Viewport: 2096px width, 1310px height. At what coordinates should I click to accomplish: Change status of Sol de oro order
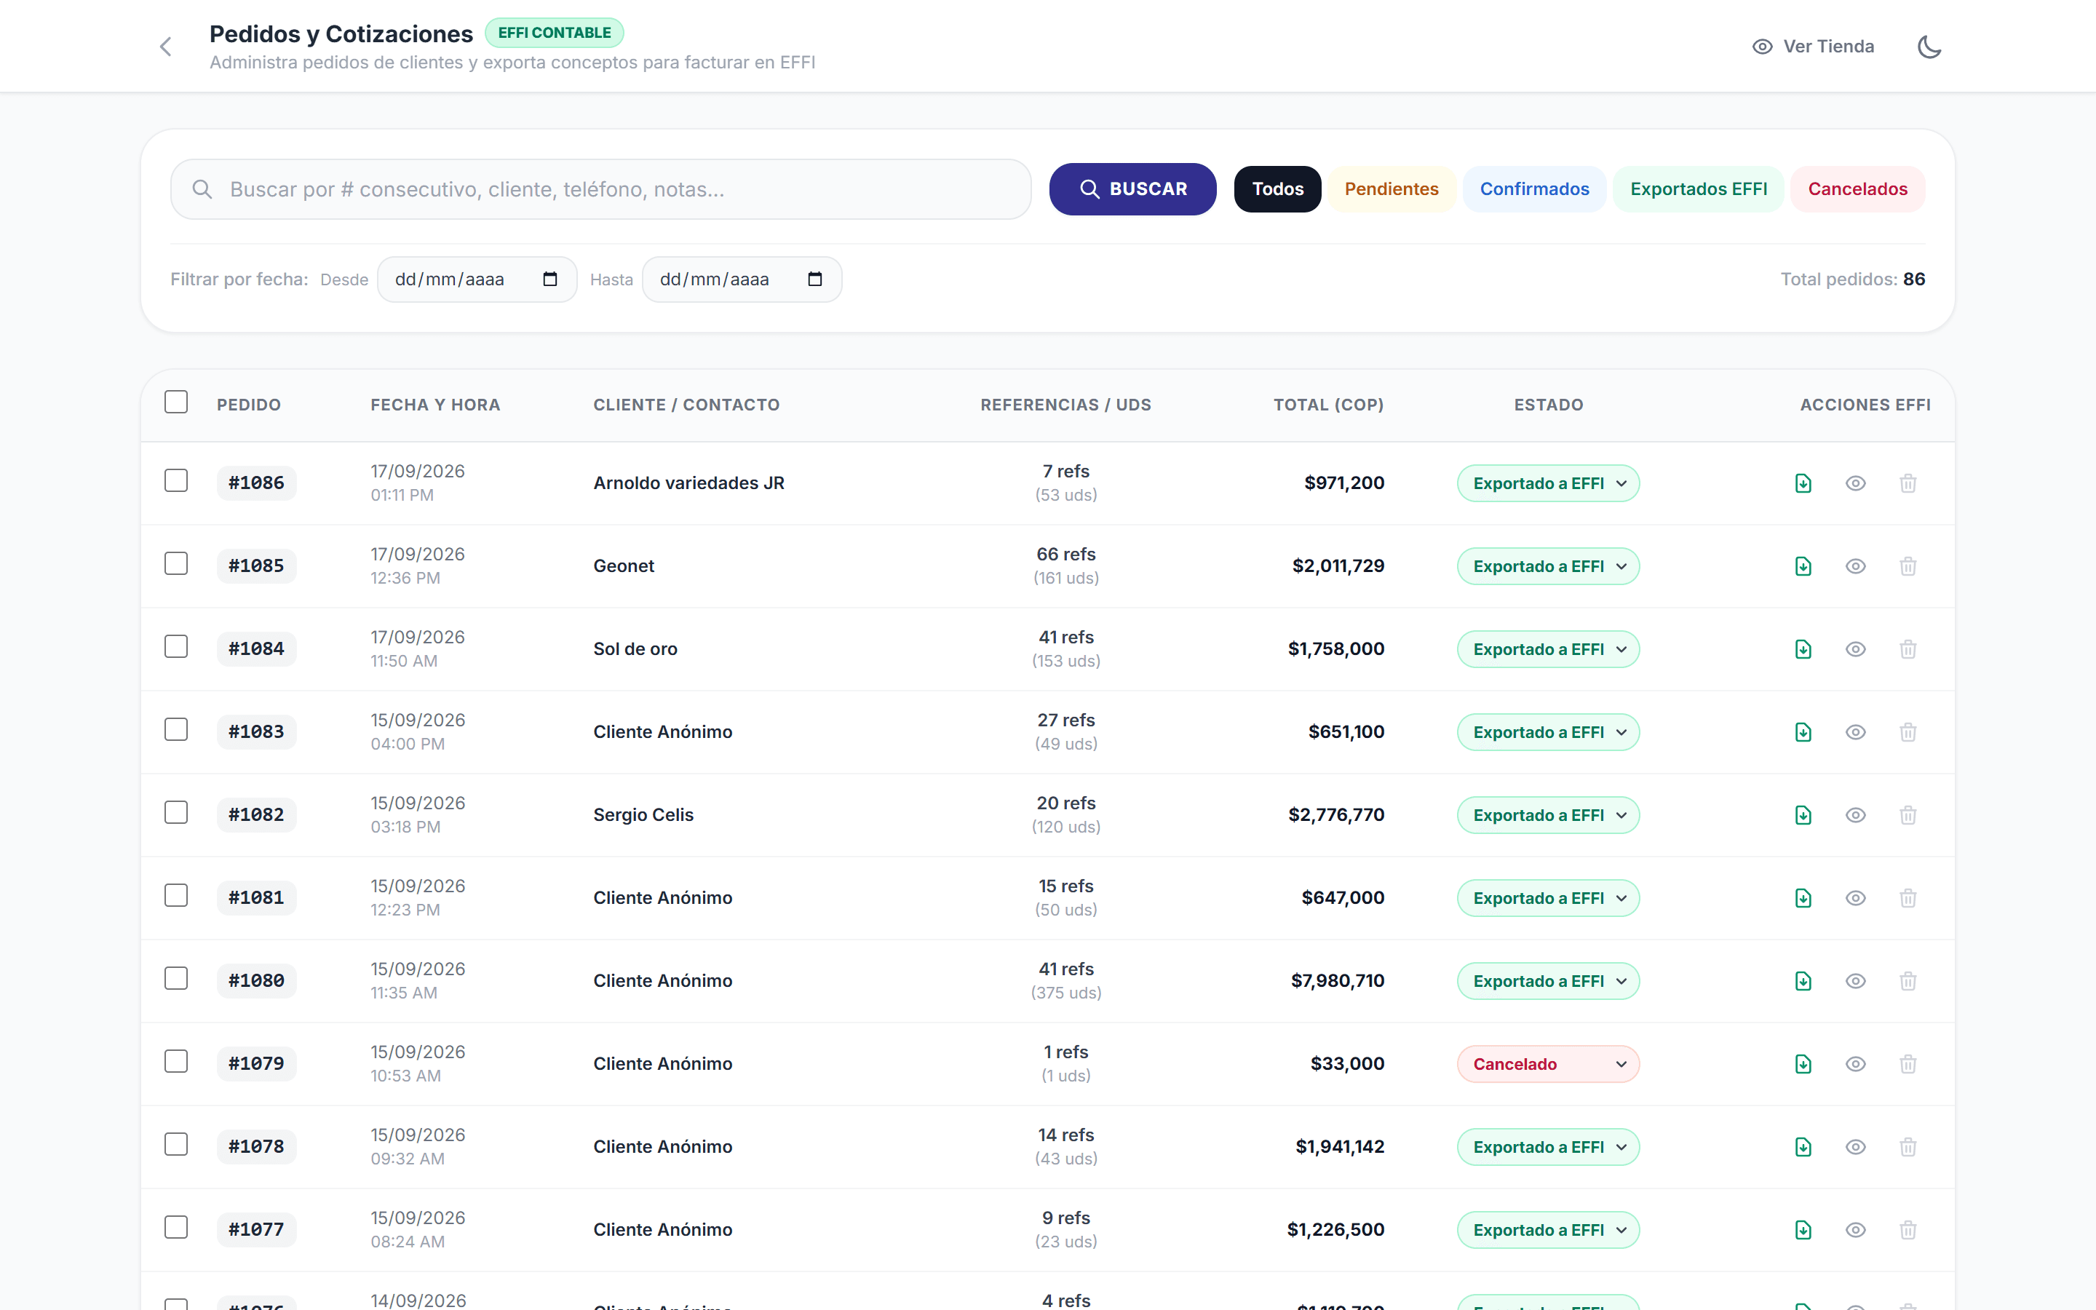click(x=1548, y=650)
